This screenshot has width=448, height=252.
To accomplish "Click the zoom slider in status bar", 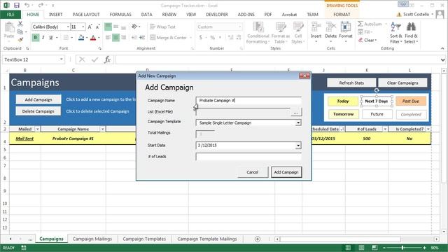I will pos(402,248).
